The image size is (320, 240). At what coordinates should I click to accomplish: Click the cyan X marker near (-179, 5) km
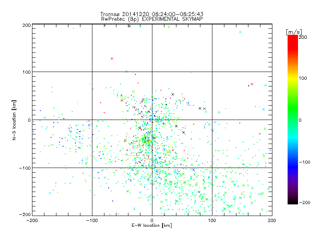(x=45, y=118)
